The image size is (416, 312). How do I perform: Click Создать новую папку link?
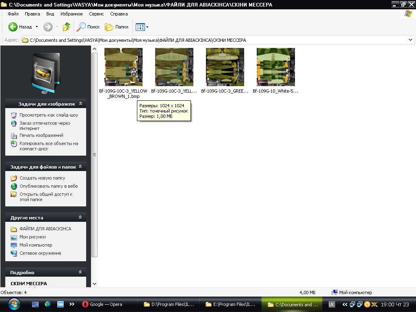[x=42, y=178]
